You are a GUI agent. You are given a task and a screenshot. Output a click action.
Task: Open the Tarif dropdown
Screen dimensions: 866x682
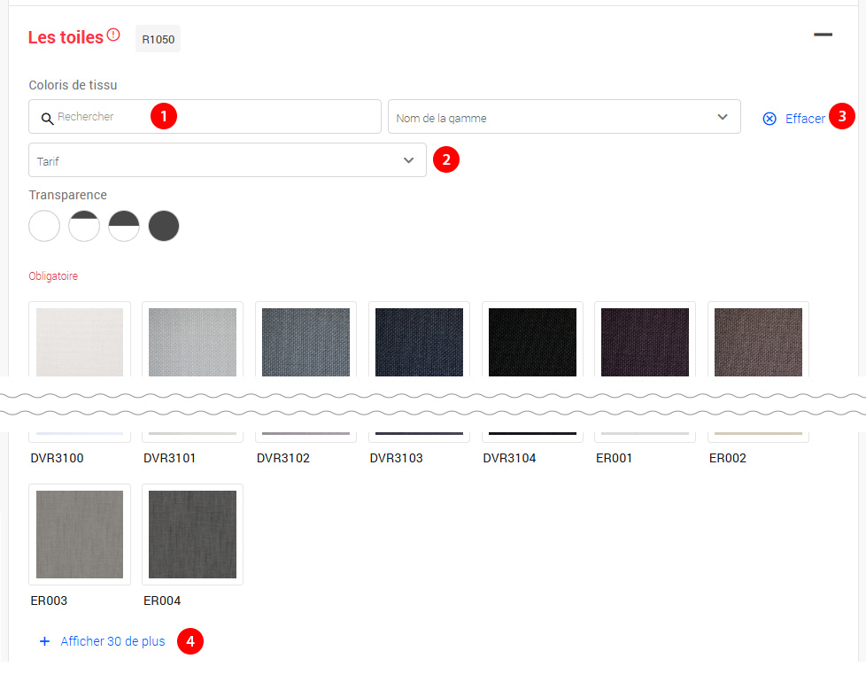coord(227,160)
